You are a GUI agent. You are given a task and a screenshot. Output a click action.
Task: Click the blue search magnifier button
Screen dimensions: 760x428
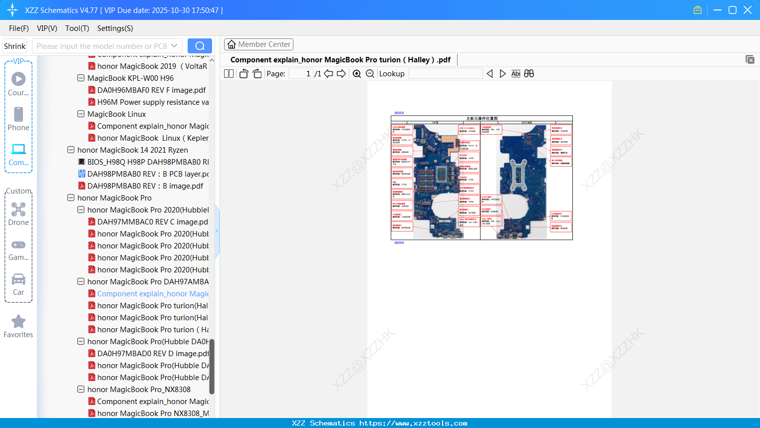coord(200,46)
